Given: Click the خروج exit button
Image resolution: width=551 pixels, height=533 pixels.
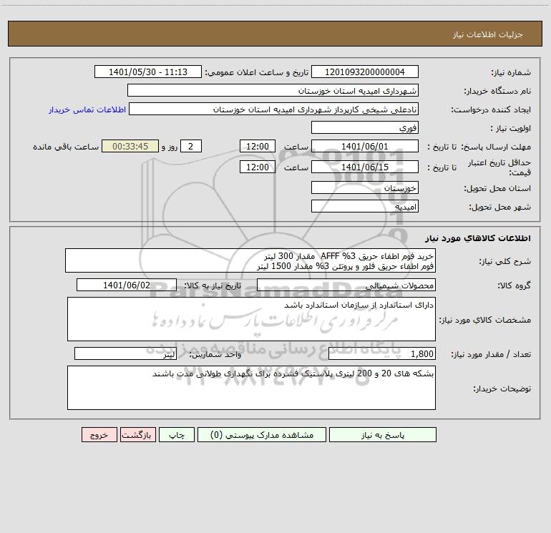Looking at the screenshot, I should pos(99,434).
